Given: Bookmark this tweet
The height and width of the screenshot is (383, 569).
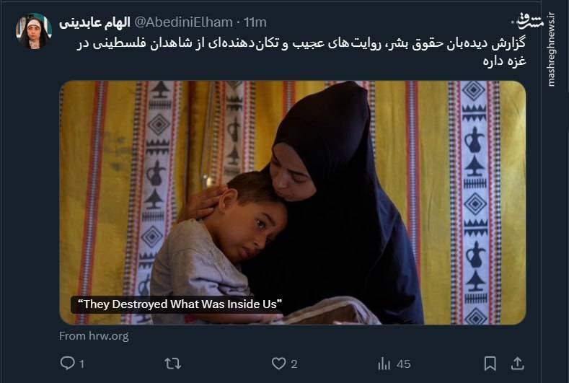Looking at the screenshot, I should (490, 364).
